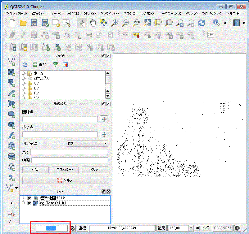This screenshot has width=249, height=234.
Task: Click the Filter funnel icon in browser panel
Action: (x=56, y=65)
